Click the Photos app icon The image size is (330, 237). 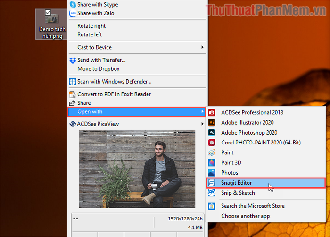point(212,173)
